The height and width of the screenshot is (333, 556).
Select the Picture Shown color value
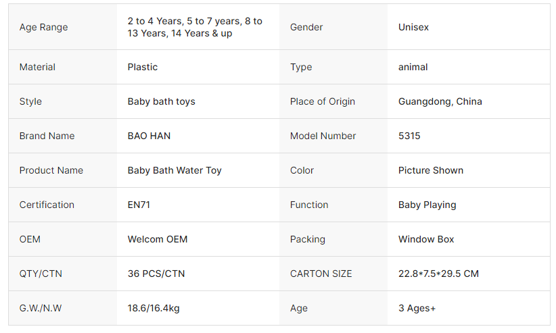[431, 170]
